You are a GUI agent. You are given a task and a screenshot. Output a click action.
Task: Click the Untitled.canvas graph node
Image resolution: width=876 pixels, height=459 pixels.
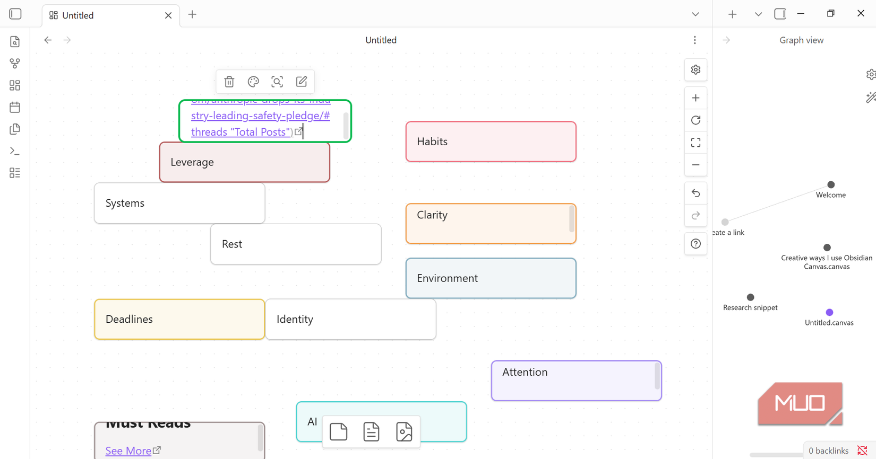tap(829, 313)
